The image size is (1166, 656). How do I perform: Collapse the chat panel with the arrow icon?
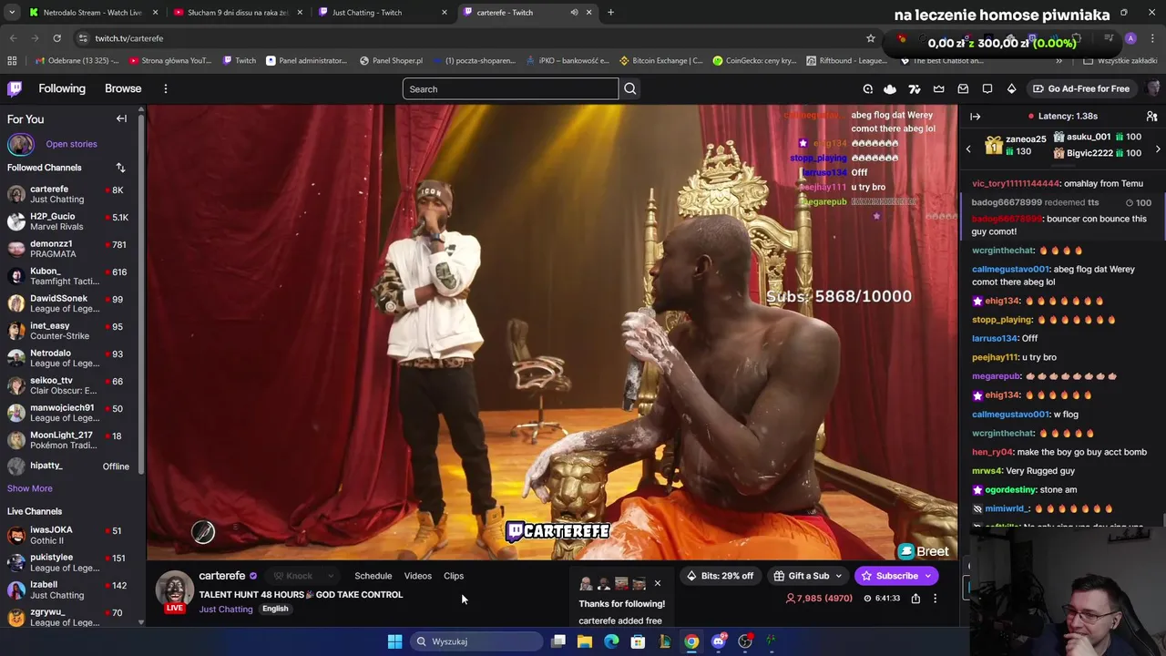pyautogui.click(x=975, y=116)
